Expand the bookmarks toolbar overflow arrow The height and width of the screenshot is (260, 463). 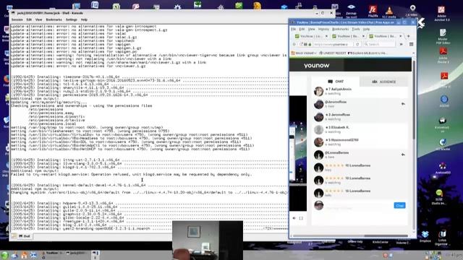pos(413,53)
